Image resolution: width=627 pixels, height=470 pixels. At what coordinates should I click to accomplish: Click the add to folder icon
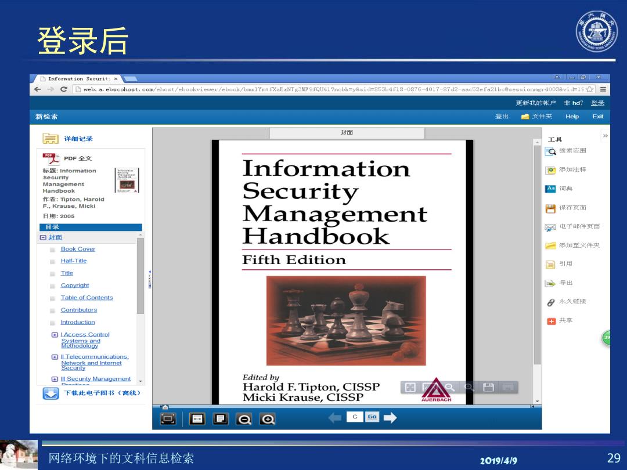[550, 246]
